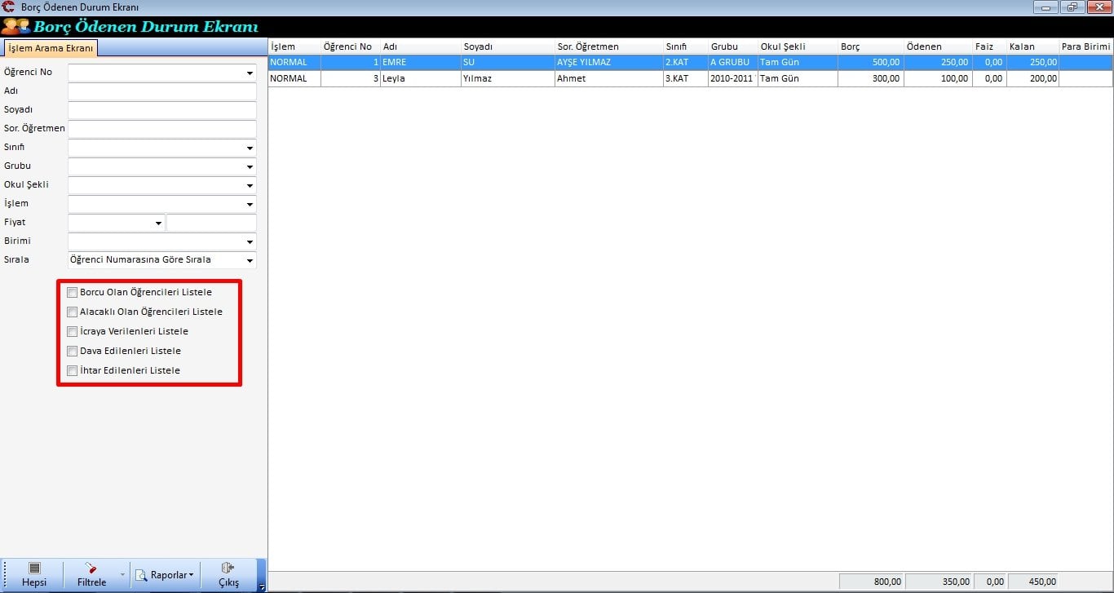Open the Filtrele split-button dropdown arrow

122,575
